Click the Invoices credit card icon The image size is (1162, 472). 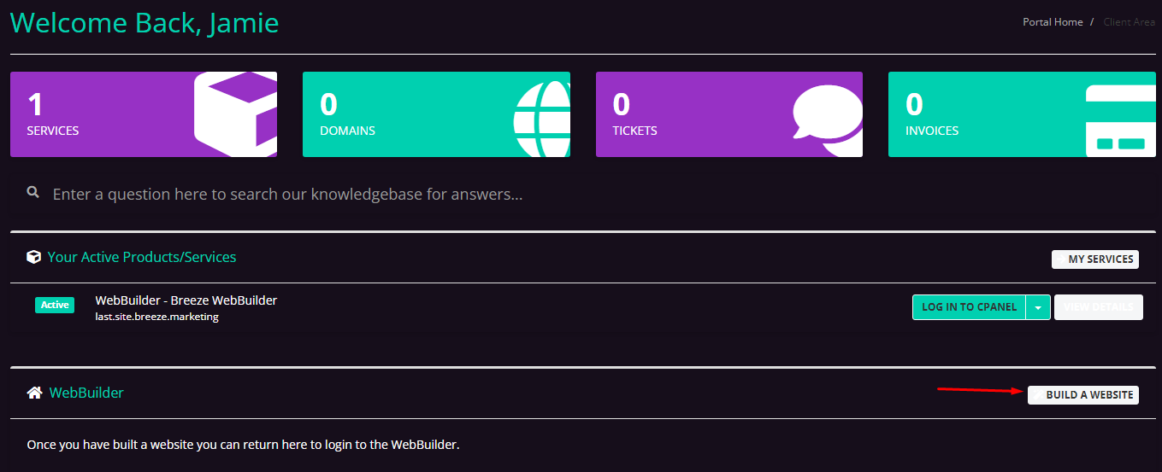click(x=1120, y=120)
